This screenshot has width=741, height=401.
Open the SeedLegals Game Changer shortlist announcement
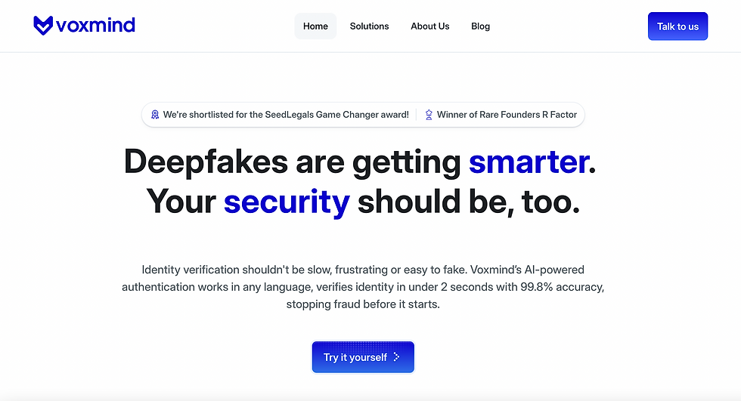pos(286,115)
